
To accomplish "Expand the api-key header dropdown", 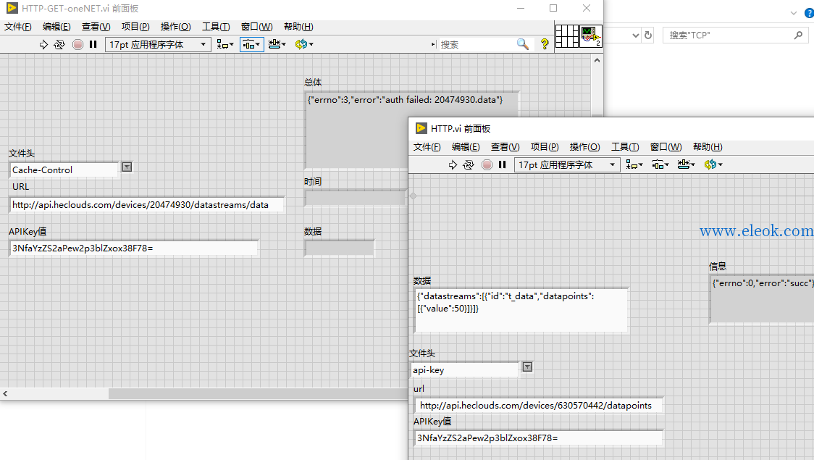I will point(527,367).
